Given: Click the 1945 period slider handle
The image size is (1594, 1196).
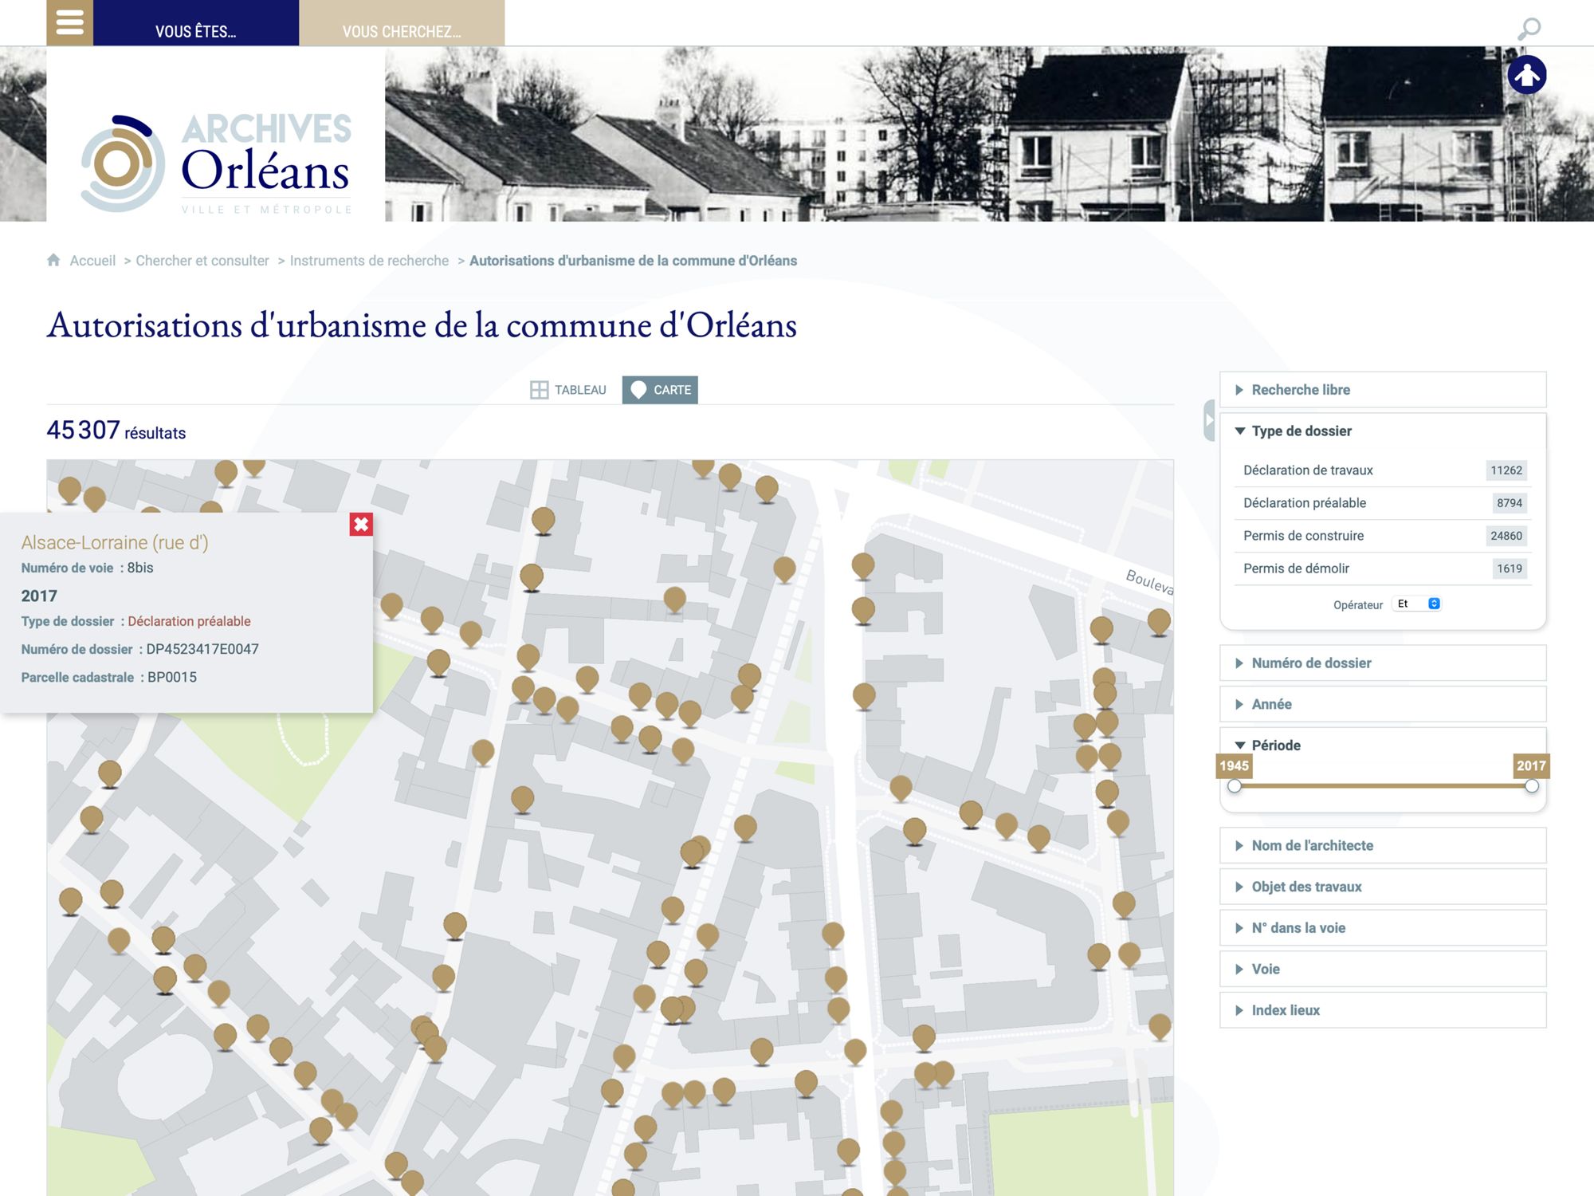Looking at the screenshot, I should pos(1235,786).
